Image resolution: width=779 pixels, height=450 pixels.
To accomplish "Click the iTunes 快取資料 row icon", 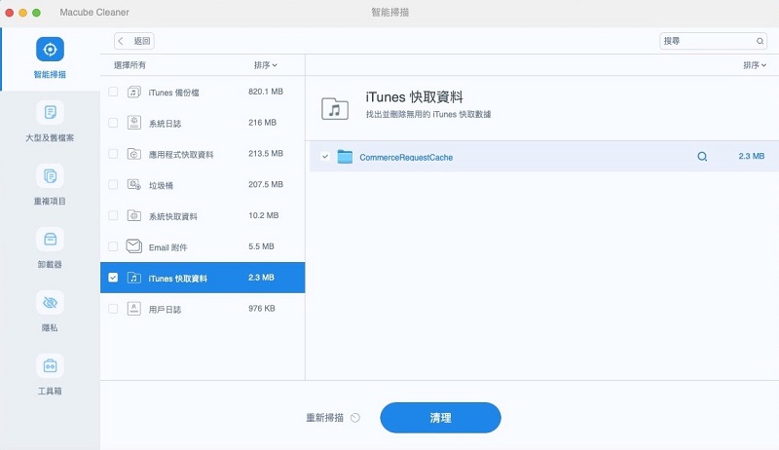I will pos(133,278).
